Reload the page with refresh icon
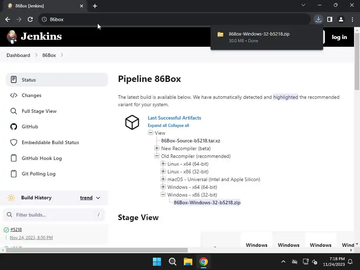 pyautogui.click(x=30, y=20)
